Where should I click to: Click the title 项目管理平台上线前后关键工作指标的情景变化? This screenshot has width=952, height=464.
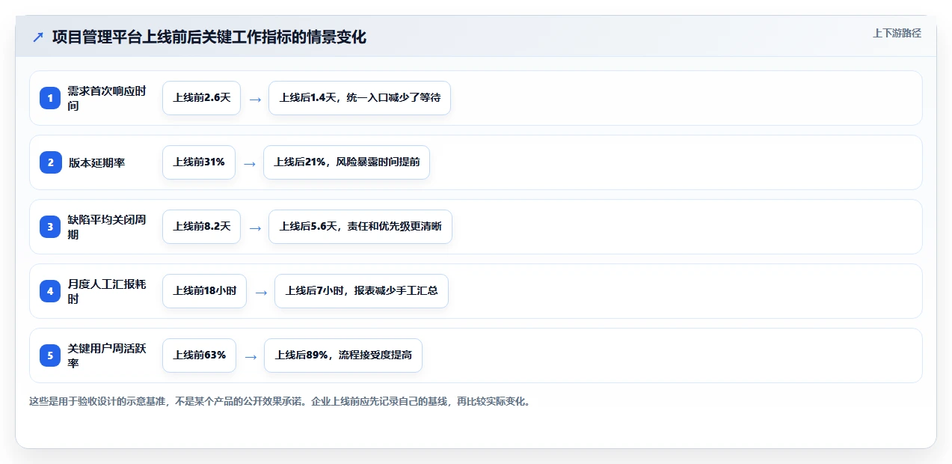point(209,37)
